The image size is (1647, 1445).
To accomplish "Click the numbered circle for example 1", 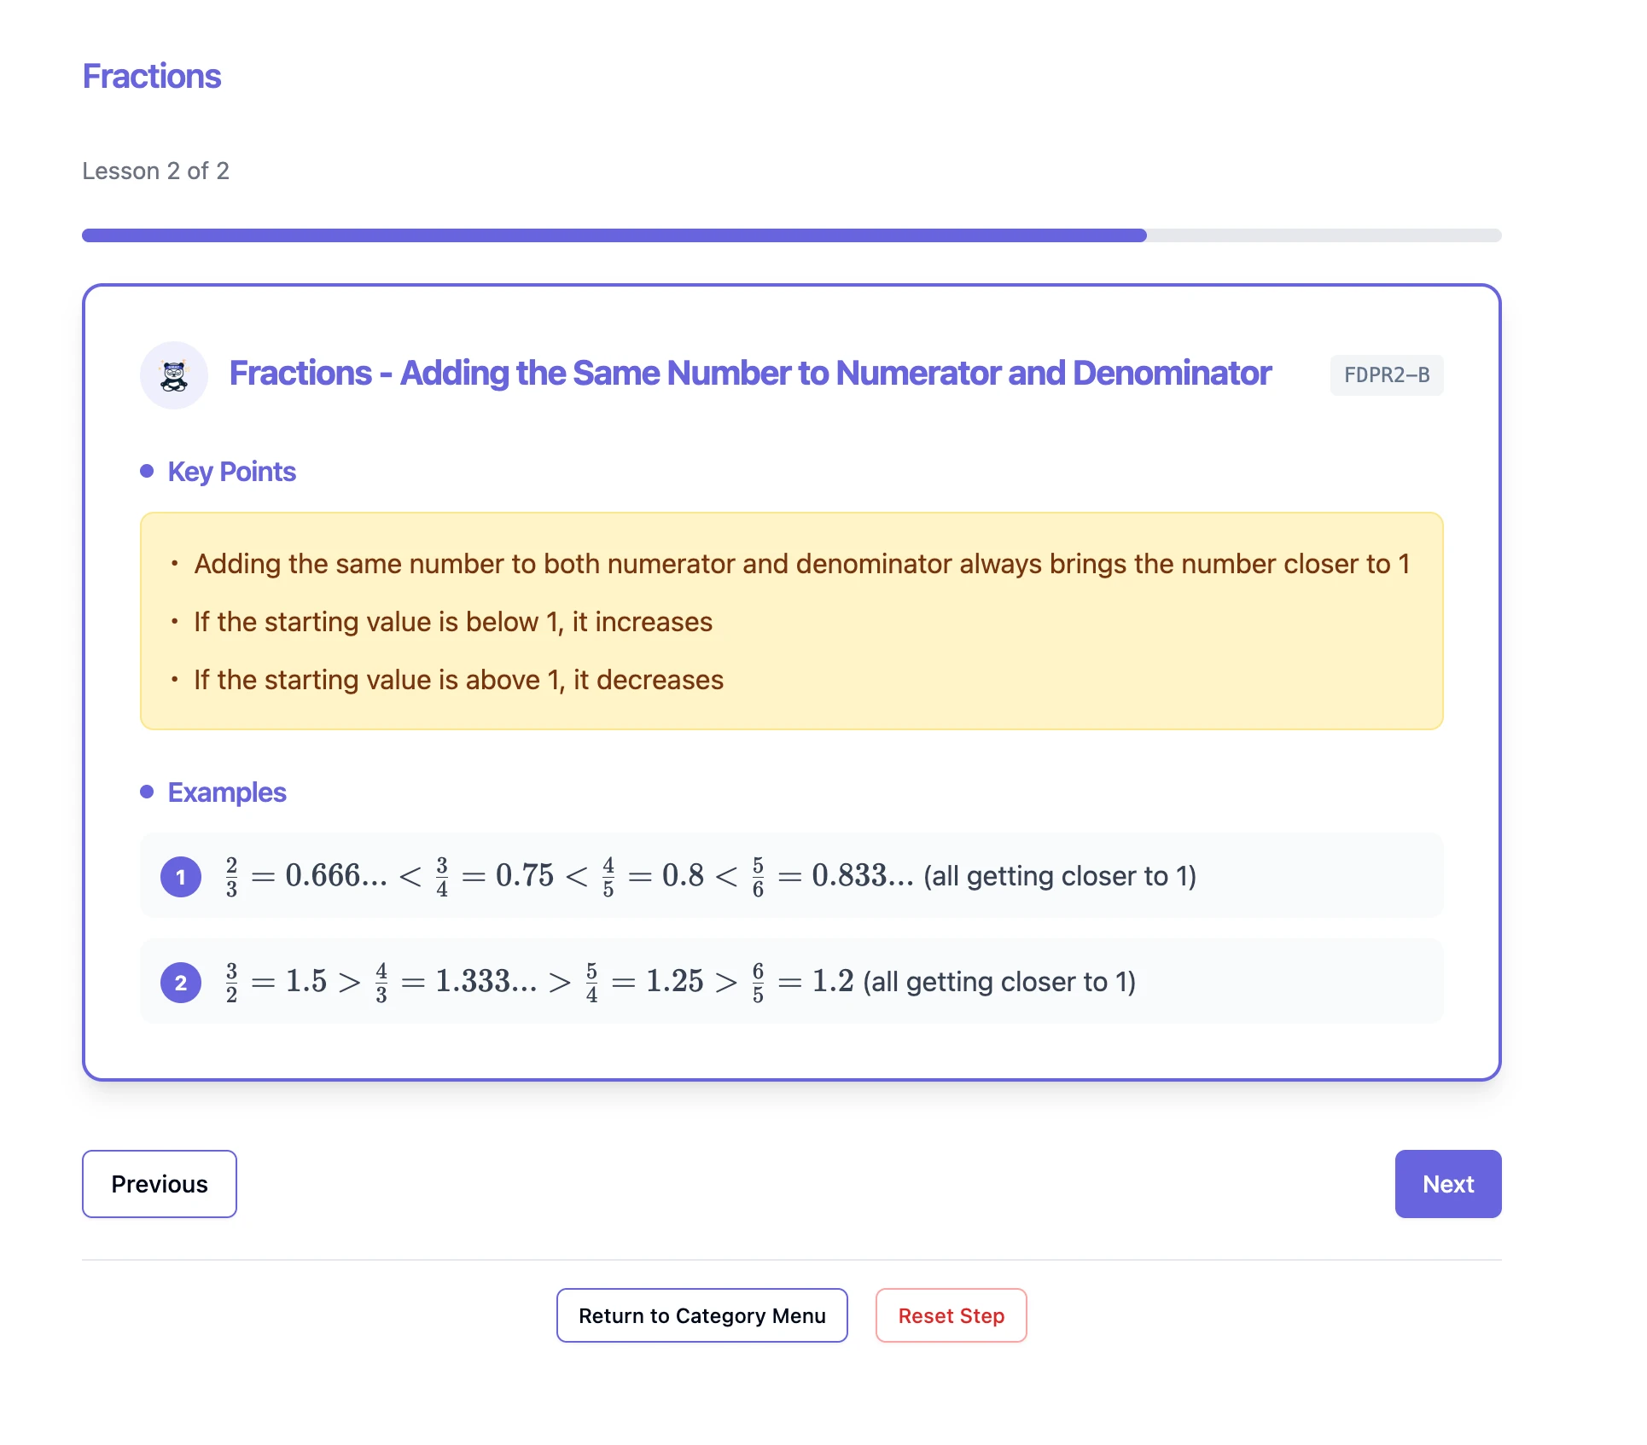I will pyautogui.click(x=180, y=876).
